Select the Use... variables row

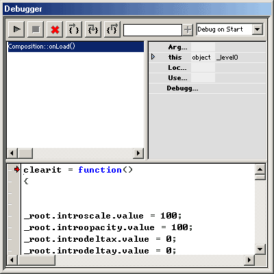(x=208, y=78)
